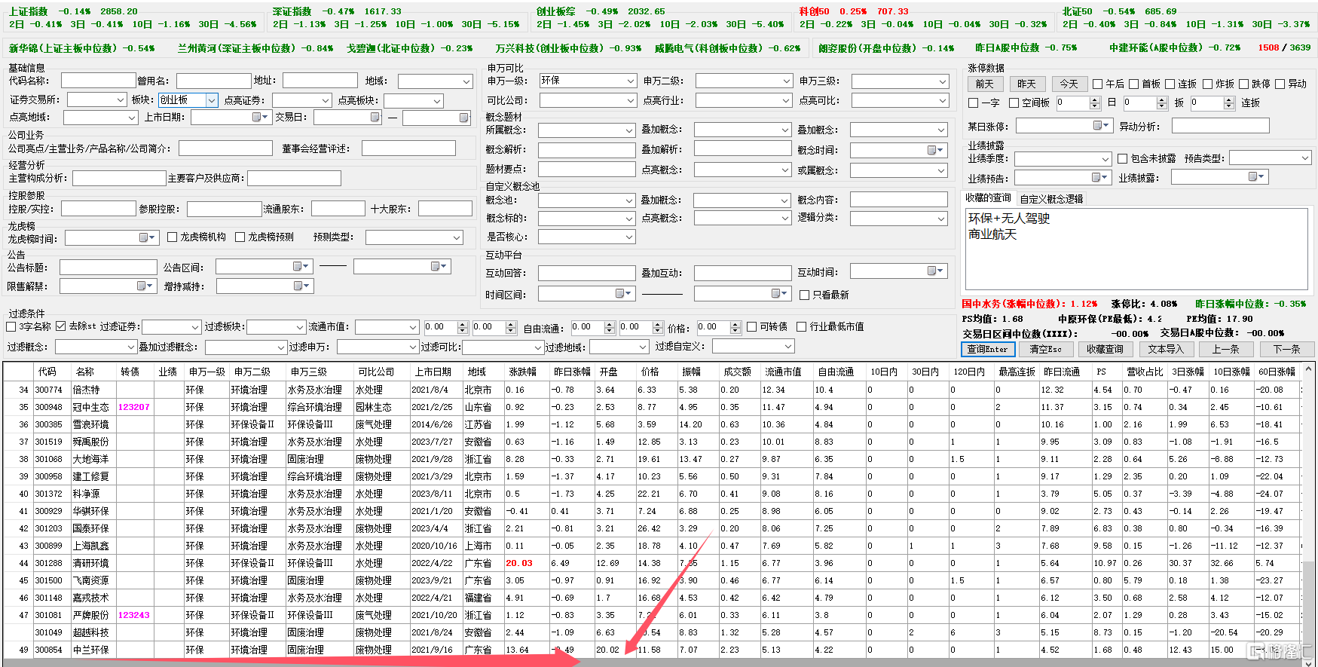Enable the 炸板 checkbox
Screen dimensions: 1318x667
coord(1208,84)
